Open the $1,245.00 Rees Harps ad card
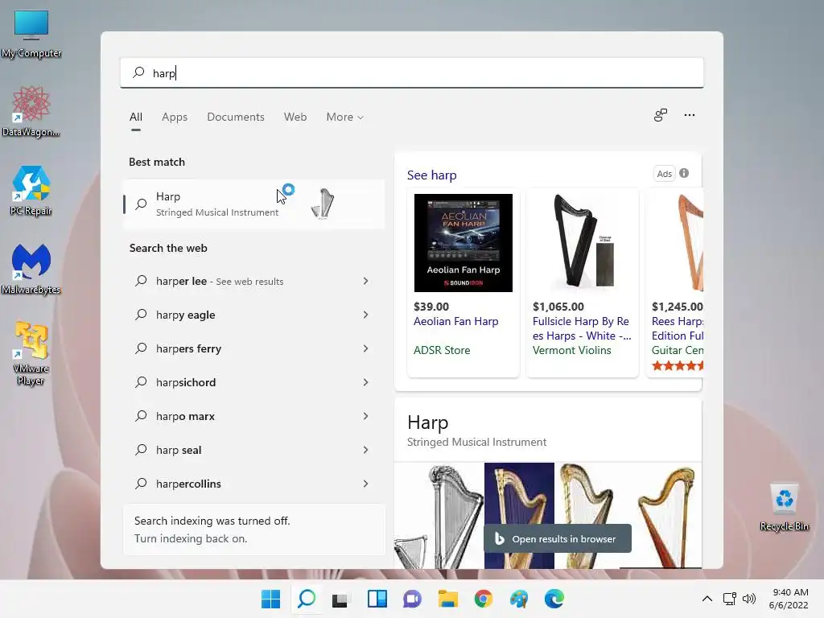Screen dimensions: 824x618 point(675,282)
